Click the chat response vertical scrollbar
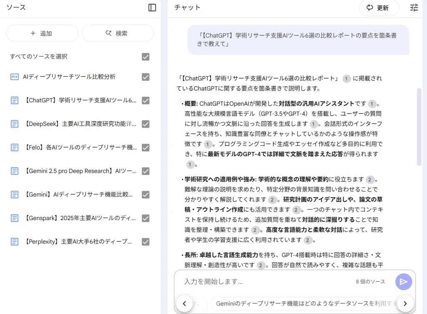This screenshot has width=427, height=314. pos(419,127)
